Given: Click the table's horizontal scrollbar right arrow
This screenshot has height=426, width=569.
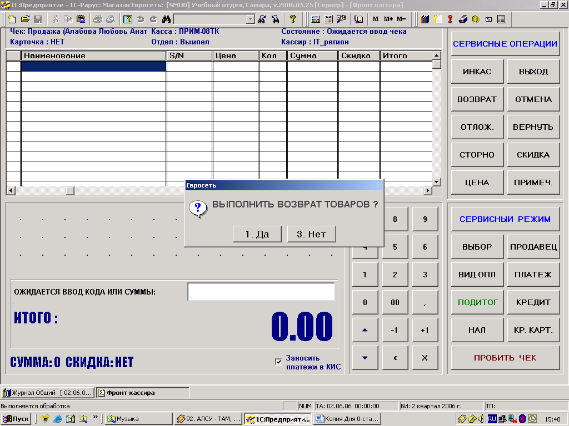Looking at the screenshot, I should (x=428, y=190).
